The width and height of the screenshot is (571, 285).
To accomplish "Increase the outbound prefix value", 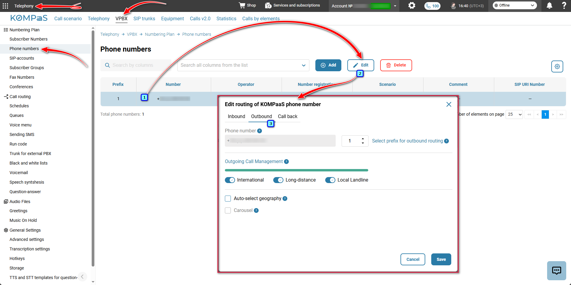I will pyautogui.click(x=363, y=139).
